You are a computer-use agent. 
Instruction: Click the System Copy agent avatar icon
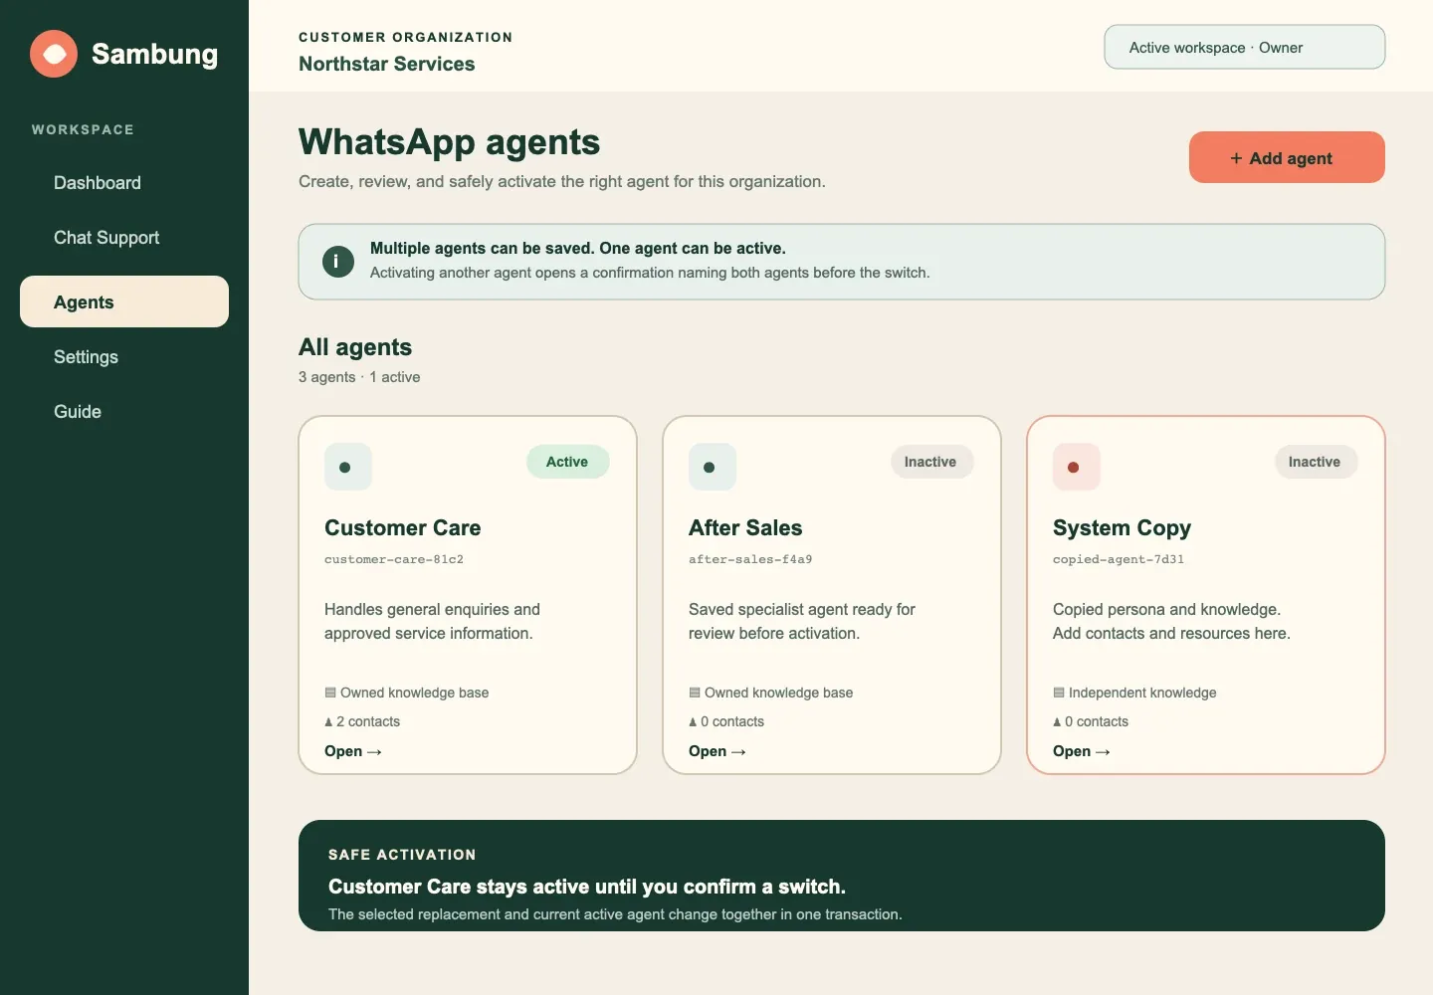click(1077, 467)
